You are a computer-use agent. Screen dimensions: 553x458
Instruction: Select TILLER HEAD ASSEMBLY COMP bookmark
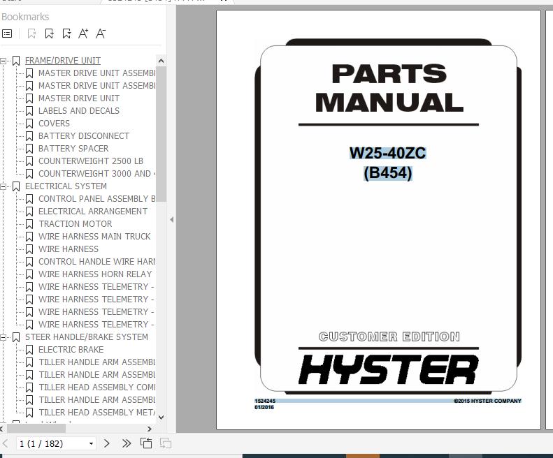[x=96, y=387]
